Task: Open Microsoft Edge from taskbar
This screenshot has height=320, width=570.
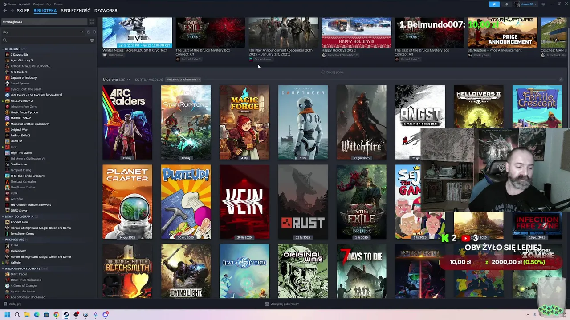Action: coord(37,315)
